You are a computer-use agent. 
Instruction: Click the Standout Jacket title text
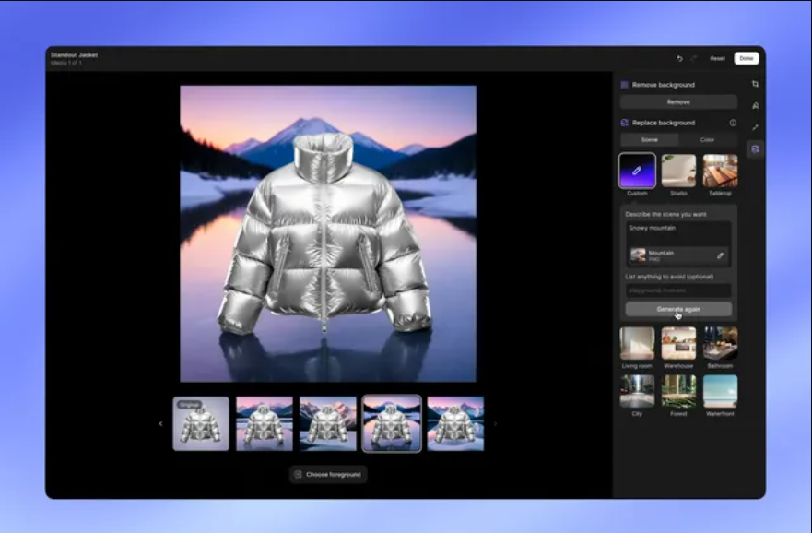coord(74,55)
